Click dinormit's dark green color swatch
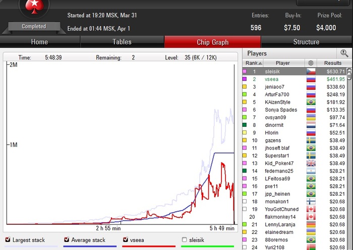Screen dimensions: 353x250 pos(245,125)
